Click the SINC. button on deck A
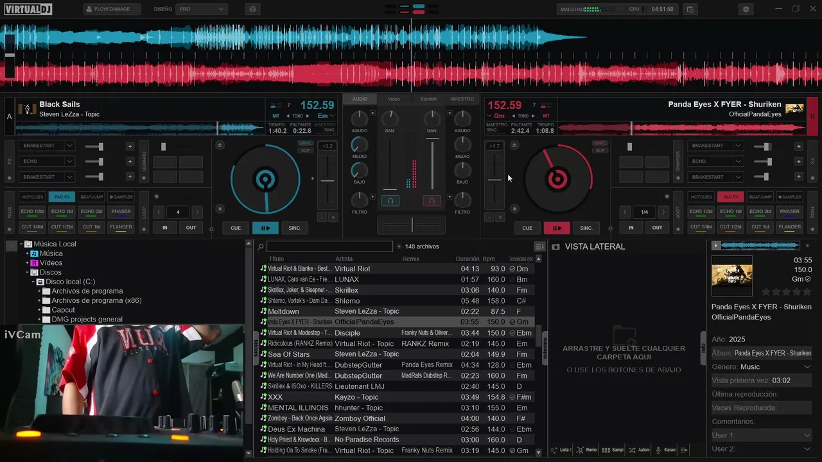This screenshot has height=462, width=822. tap(295, 228)
